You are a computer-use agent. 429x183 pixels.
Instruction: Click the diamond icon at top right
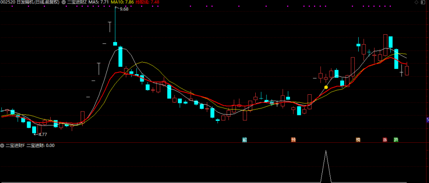point(417,2)
